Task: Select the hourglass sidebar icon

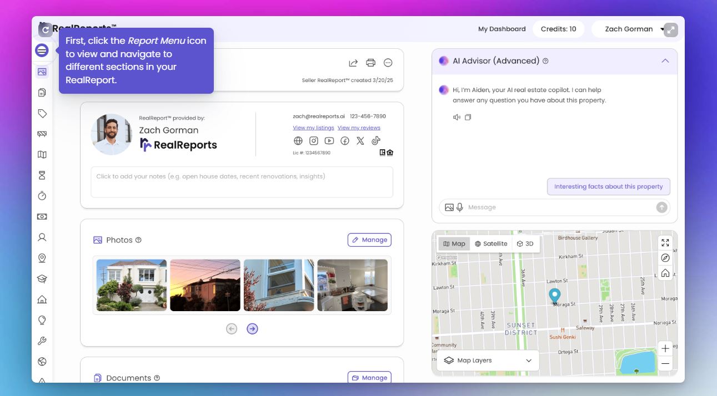Action: click(42, 175)
